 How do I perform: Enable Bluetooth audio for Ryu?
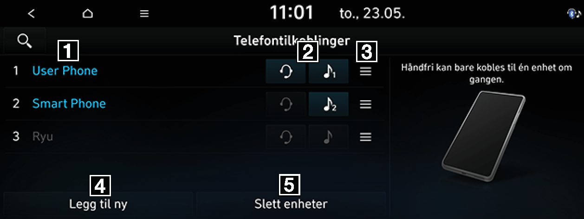[x=329, y=137]
